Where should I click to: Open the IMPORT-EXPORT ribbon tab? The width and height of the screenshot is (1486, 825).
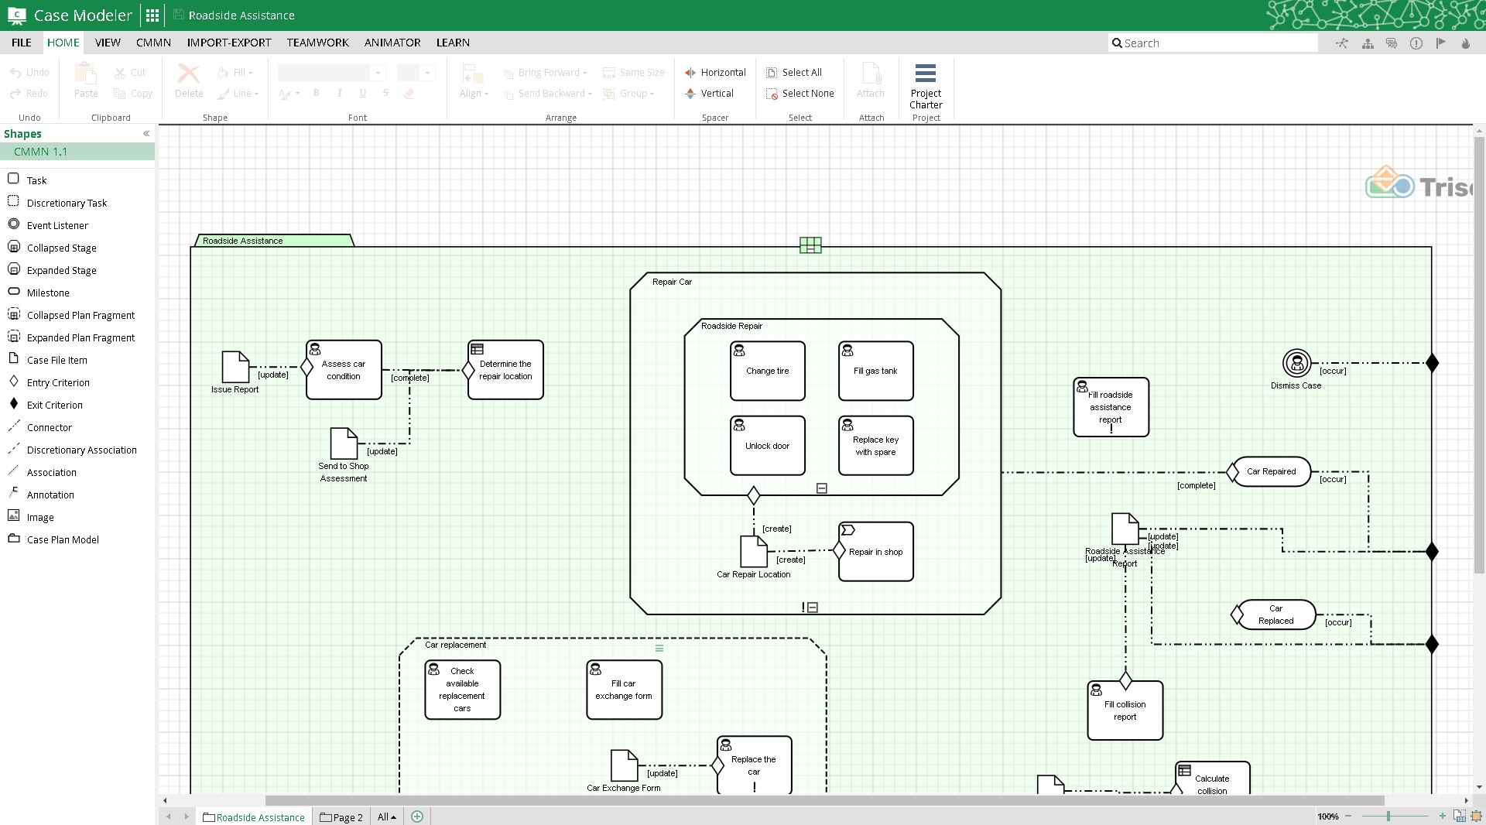coord(229,43)
